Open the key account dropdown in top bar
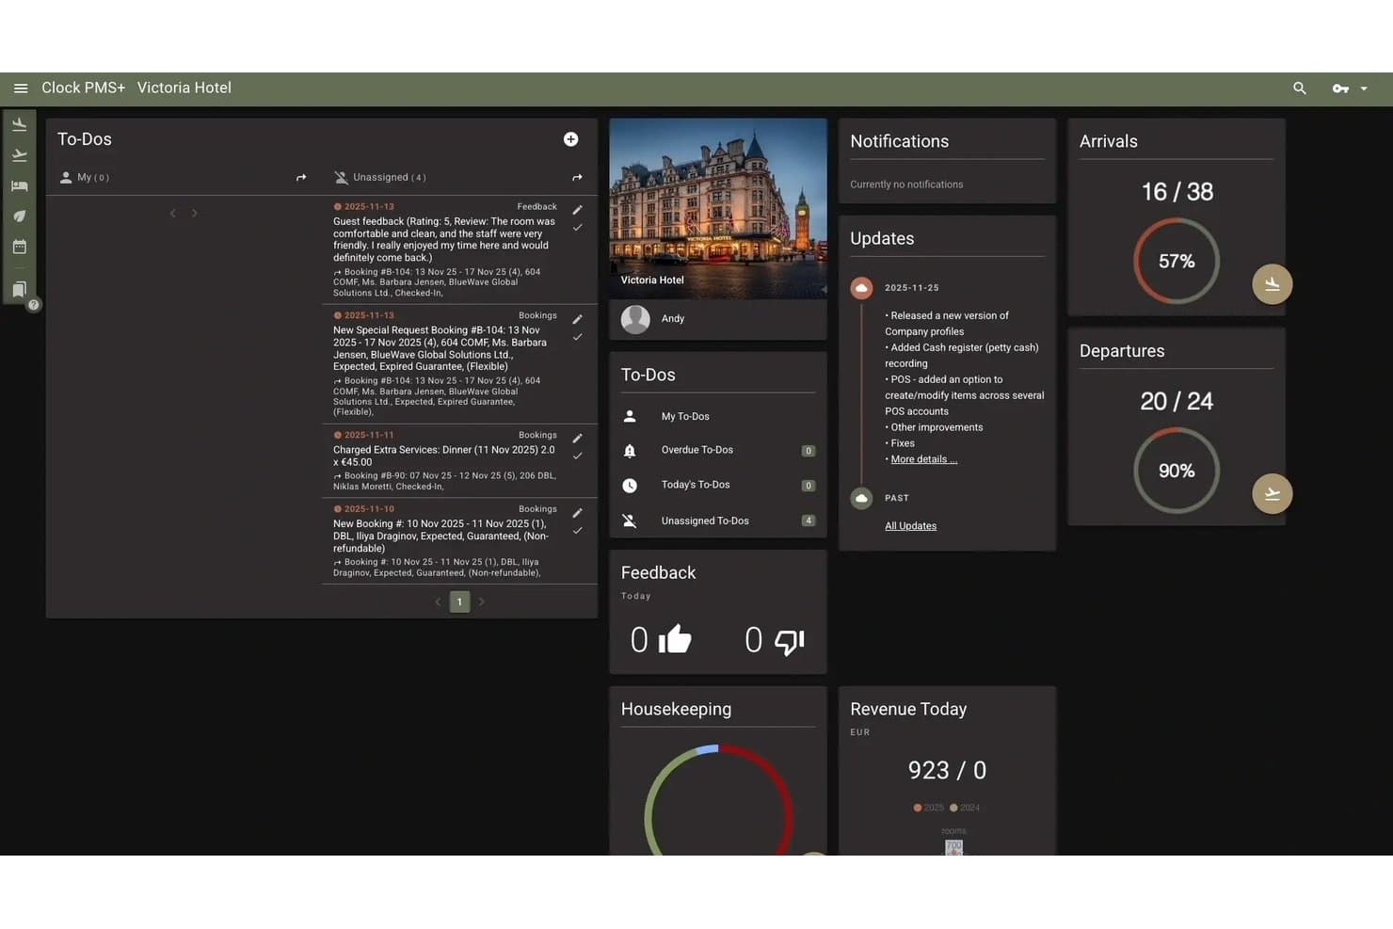Image resolution: width=1393 pixels, height=929 pixels. pyautogui.click(x=1350, y=88)
